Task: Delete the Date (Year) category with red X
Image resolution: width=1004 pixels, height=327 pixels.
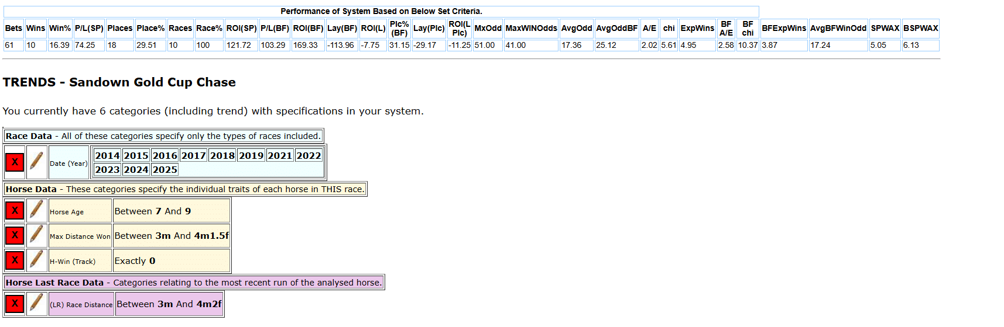Action: (15, 162)
